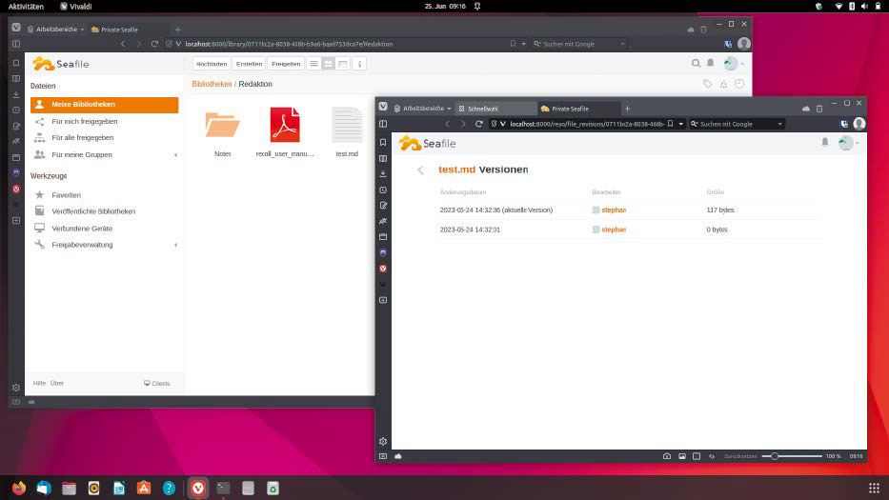Open the recoll_user_manual PDF file icon
889x500 pixels.
pyautogui.click(x=285, y=125)
